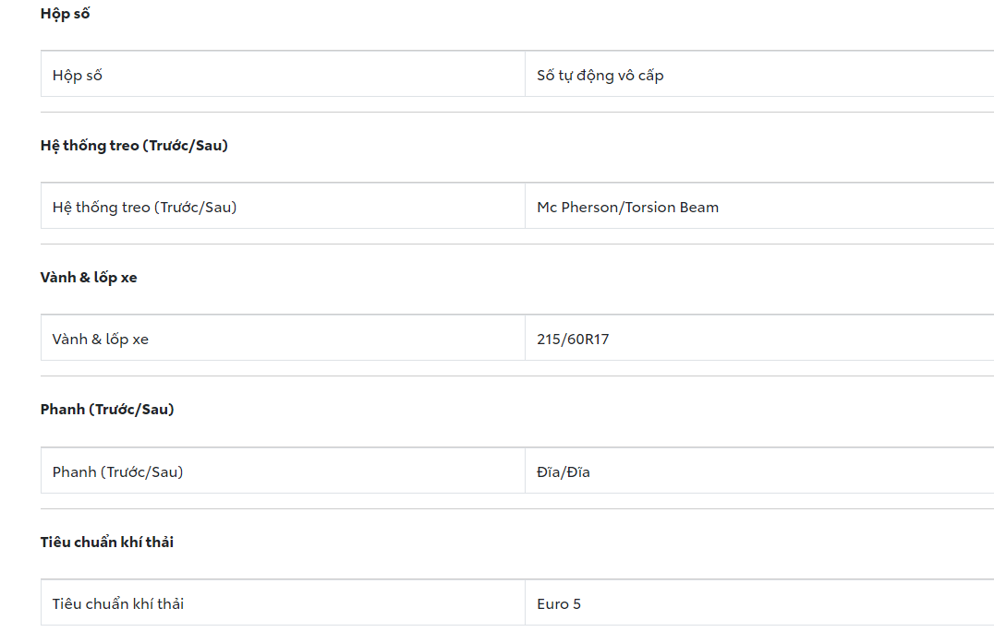
Task: Click bold heading "Hệ thống treo (Trước/Sau)"
Action: (x=134, y=146)
